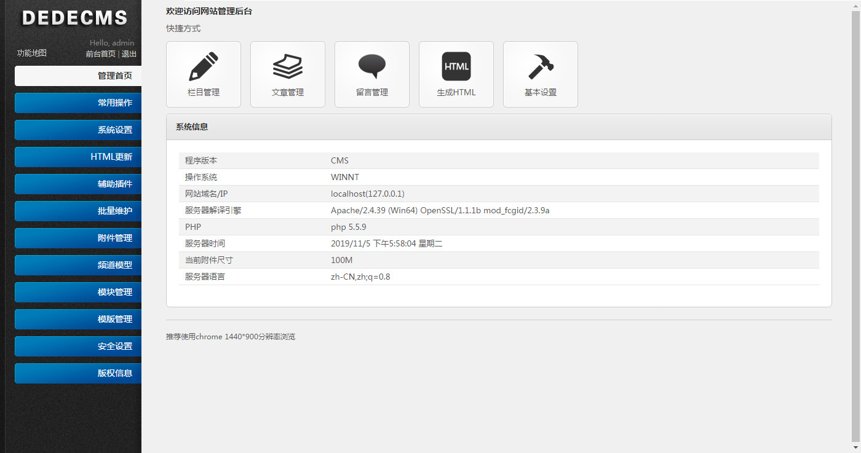This screenshot has height=453, width=861.
Task: Select the Apache/2.4.39 server engine text
Action: coord(440,211)
